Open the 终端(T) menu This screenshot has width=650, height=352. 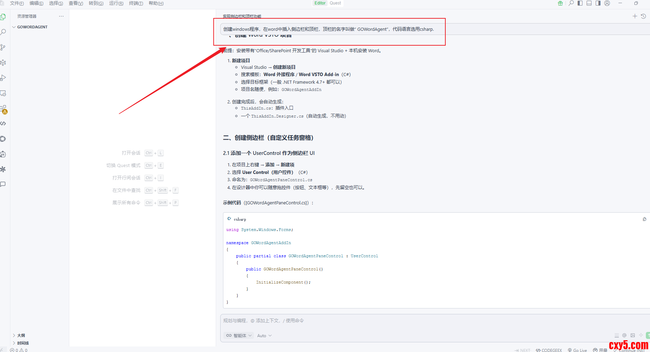136,3
